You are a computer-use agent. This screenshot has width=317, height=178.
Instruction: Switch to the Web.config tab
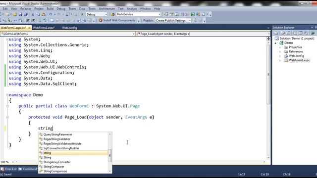tap(69, 28)
